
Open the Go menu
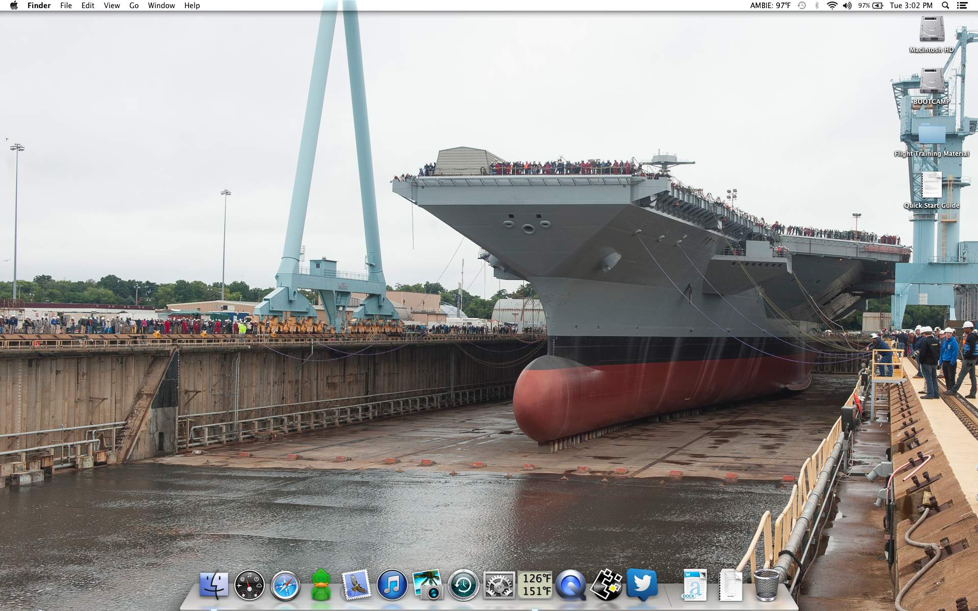134,6
